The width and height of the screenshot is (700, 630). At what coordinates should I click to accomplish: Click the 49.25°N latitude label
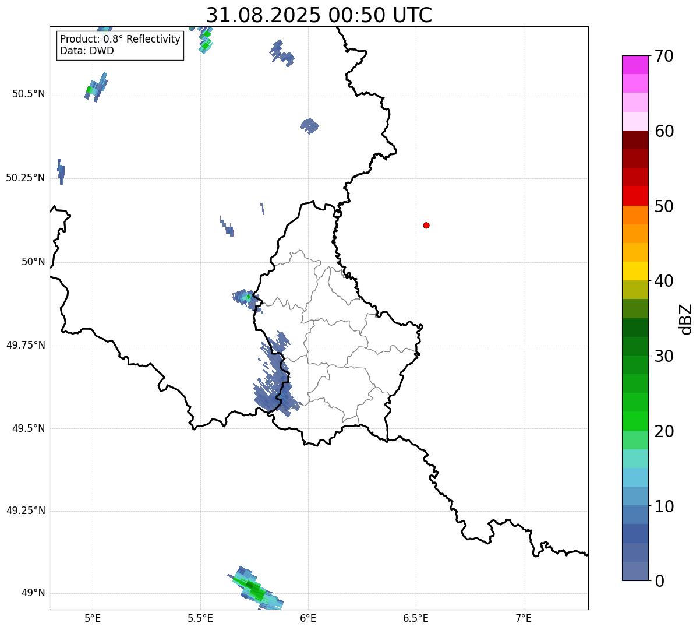click(x=26, y=511)
